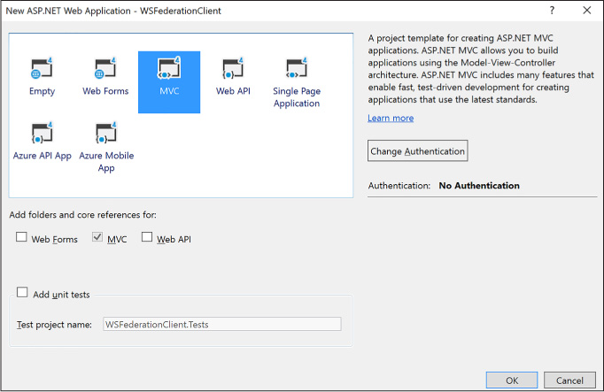Screen dimensions: 604x392
Task: Choose the Azure API App template icon
Action: pyautogui.click(x=42, y=133)
